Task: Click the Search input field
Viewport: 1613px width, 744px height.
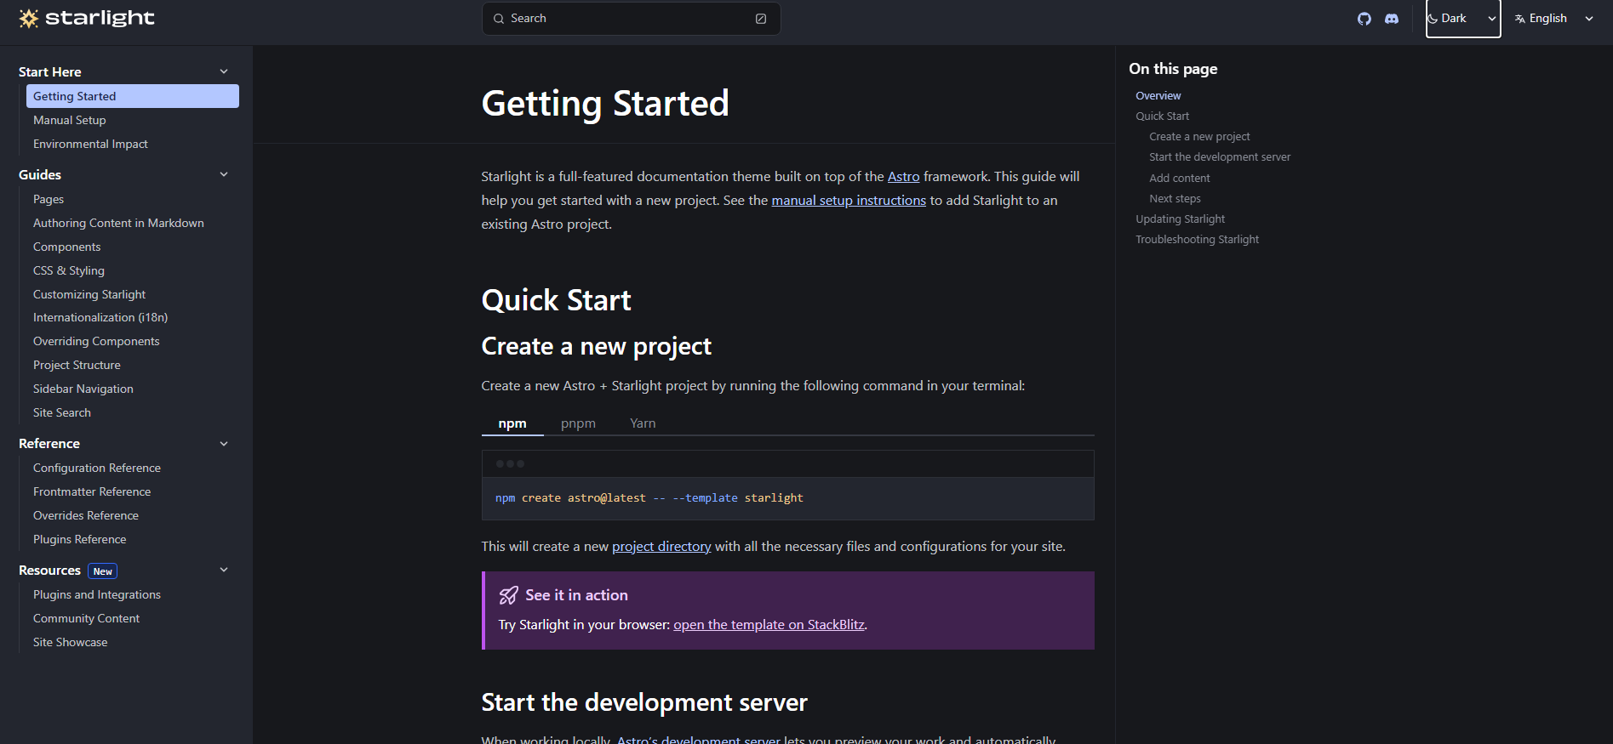Action: (631, 19)
